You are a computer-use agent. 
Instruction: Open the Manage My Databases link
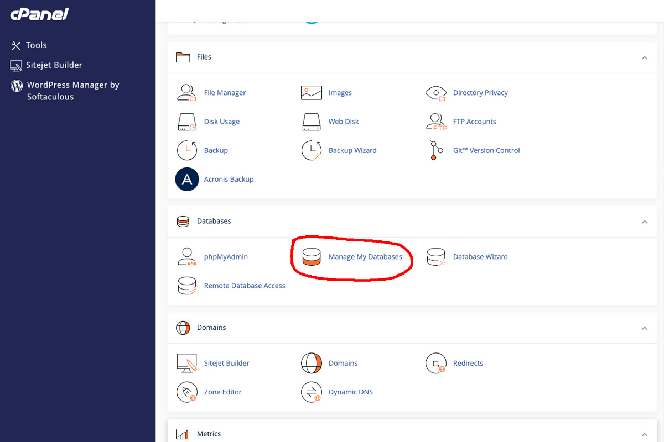click(x=365, y=257)
